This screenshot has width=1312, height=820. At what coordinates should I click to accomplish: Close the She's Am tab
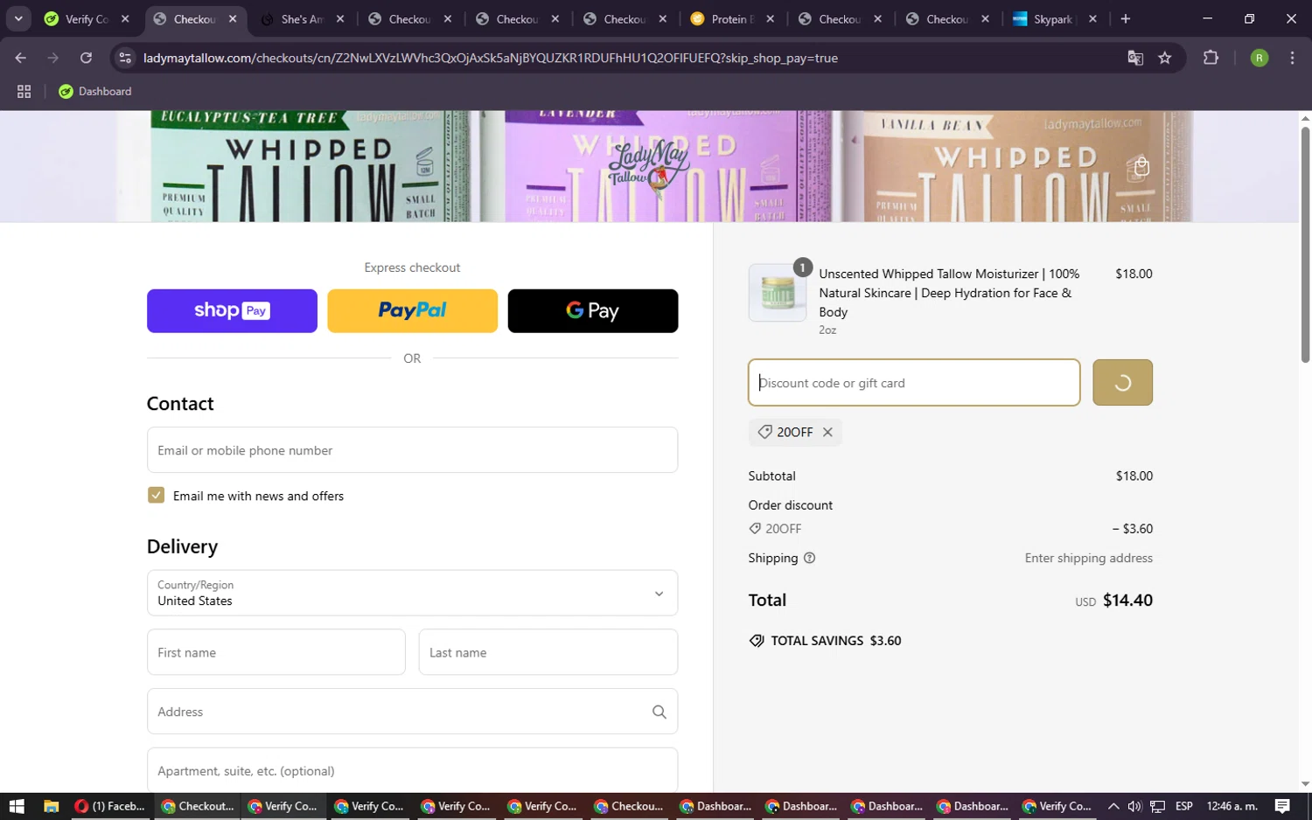[x=340, y=18]
